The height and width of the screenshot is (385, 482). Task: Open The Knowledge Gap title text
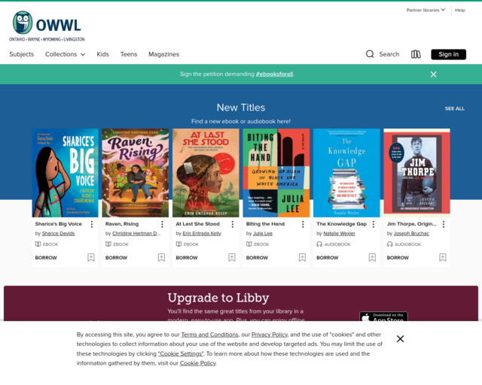point(341,224)
